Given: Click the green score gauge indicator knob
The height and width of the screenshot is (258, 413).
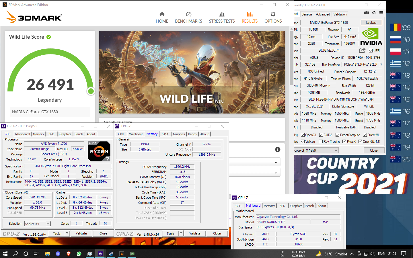Looking at the screenshot, I should [91, 91].
